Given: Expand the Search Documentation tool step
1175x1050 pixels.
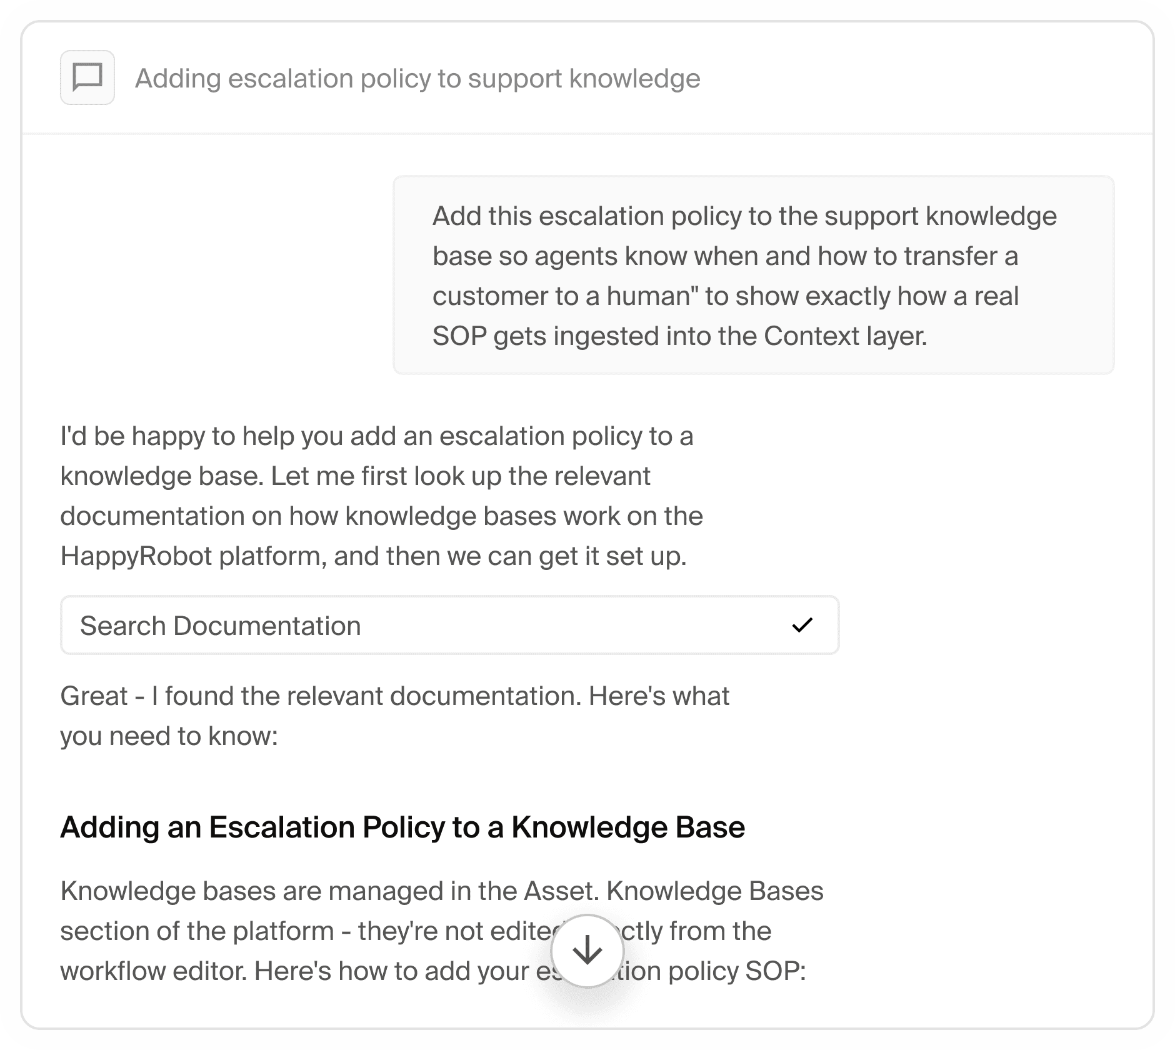Looking at the screenshot, I should 449,625.
